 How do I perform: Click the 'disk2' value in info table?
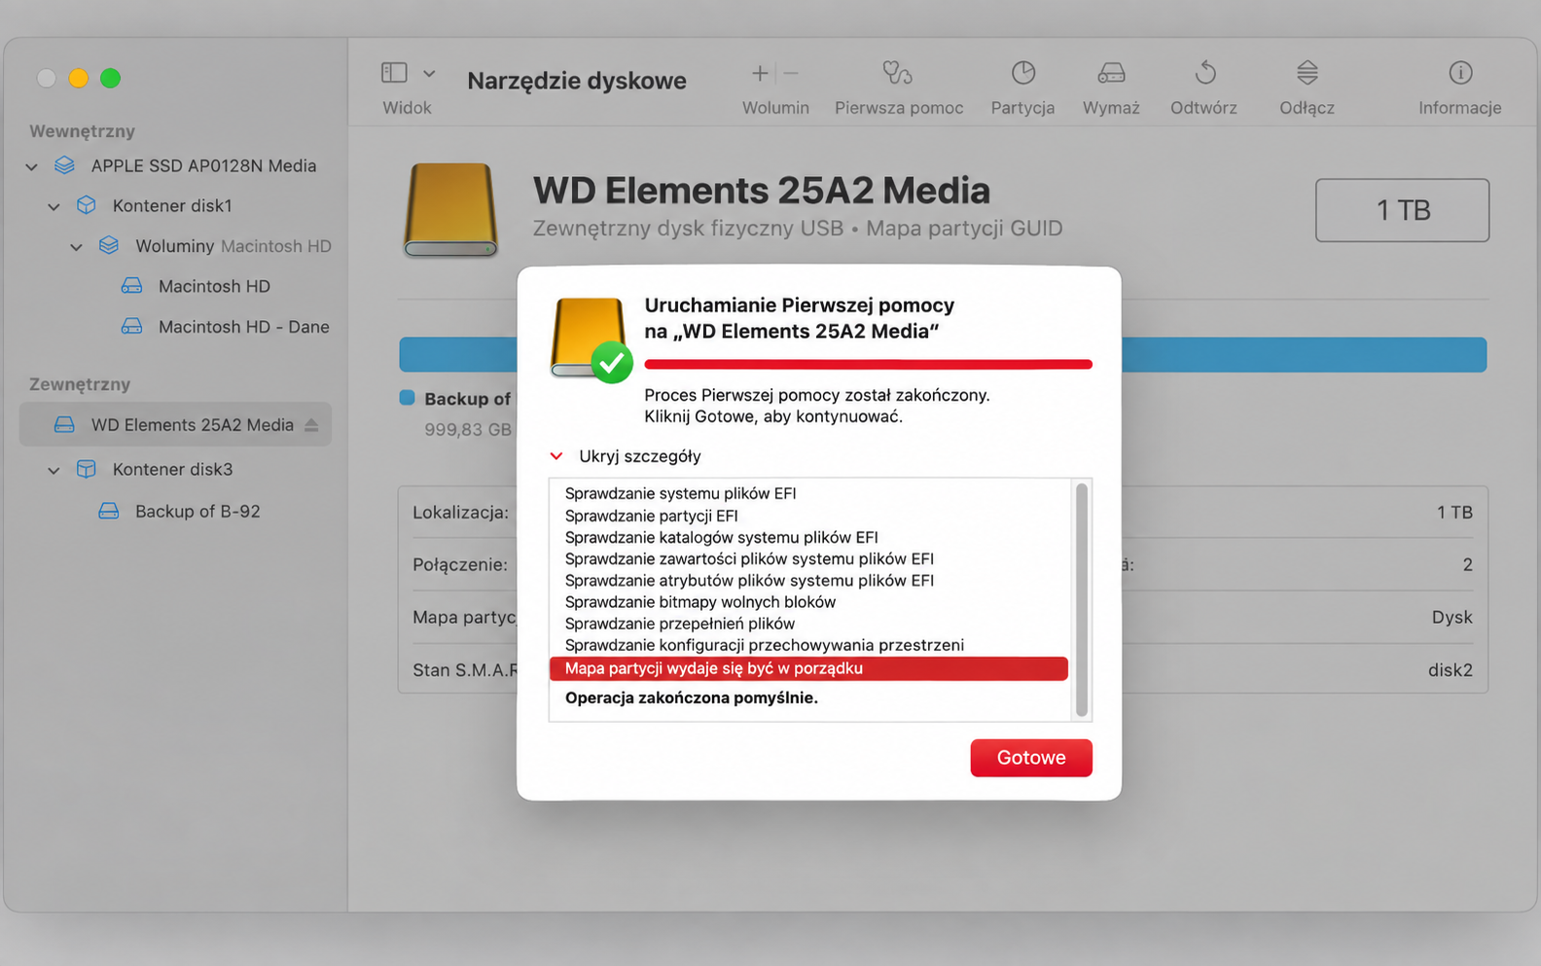(x=1451, y=669)
